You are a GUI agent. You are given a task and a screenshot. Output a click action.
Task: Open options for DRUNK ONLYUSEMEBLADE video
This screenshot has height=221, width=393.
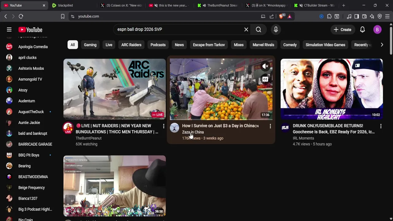pyautogui.click(x=381, y=126)
